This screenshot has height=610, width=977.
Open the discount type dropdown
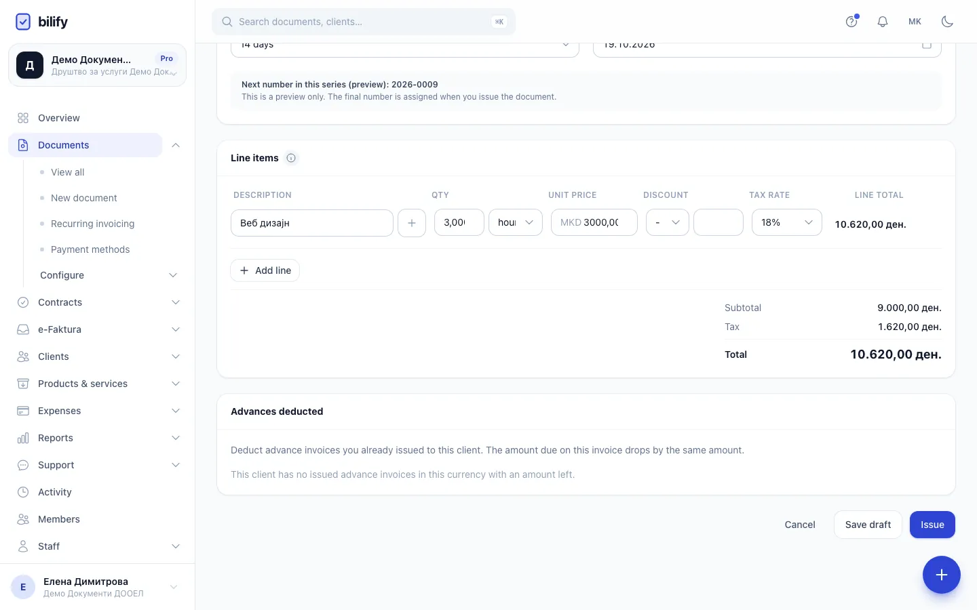668,222
